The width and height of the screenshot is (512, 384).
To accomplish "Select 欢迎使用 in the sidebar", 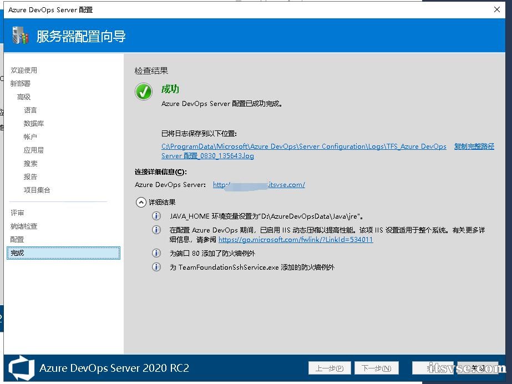I will (x=24, y=70).
